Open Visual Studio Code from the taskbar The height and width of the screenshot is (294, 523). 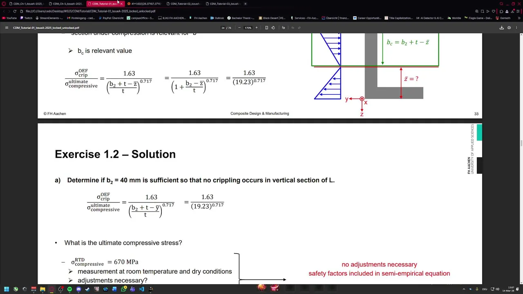tap(141, 289)
